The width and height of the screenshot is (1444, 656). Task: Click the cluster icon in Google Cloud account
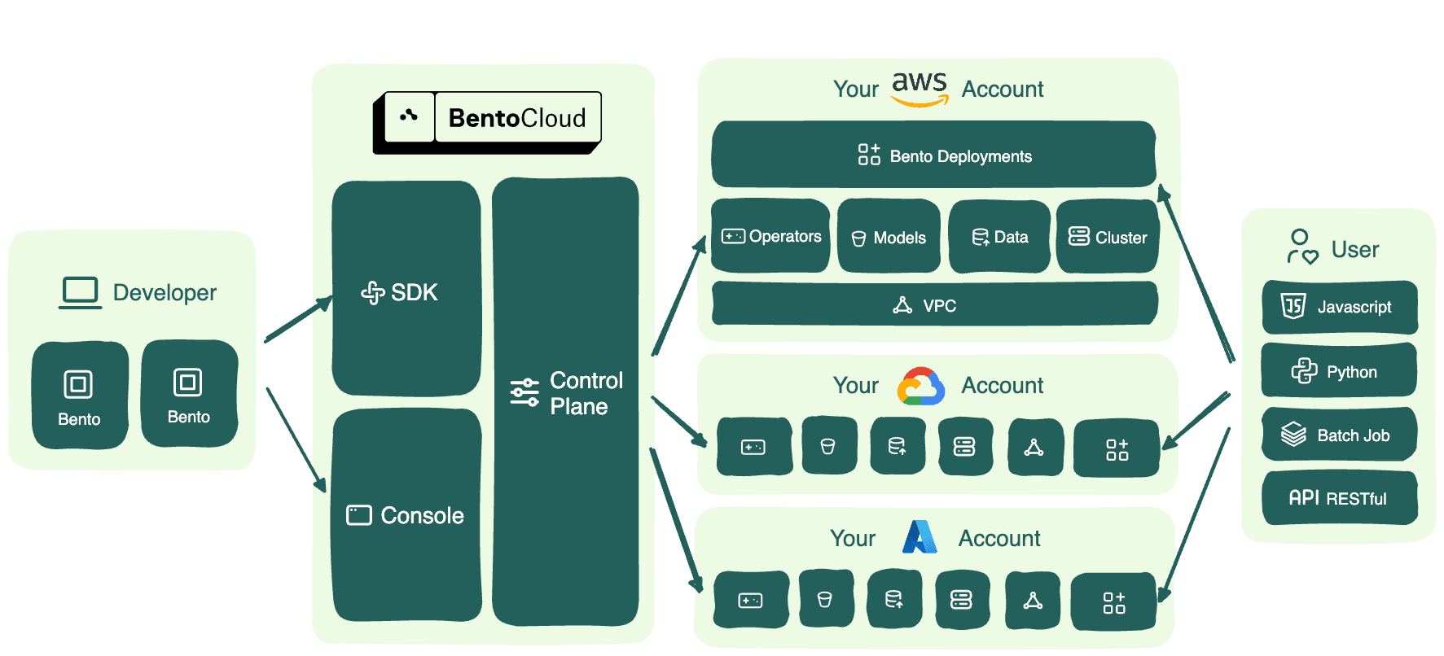point(964,447)
